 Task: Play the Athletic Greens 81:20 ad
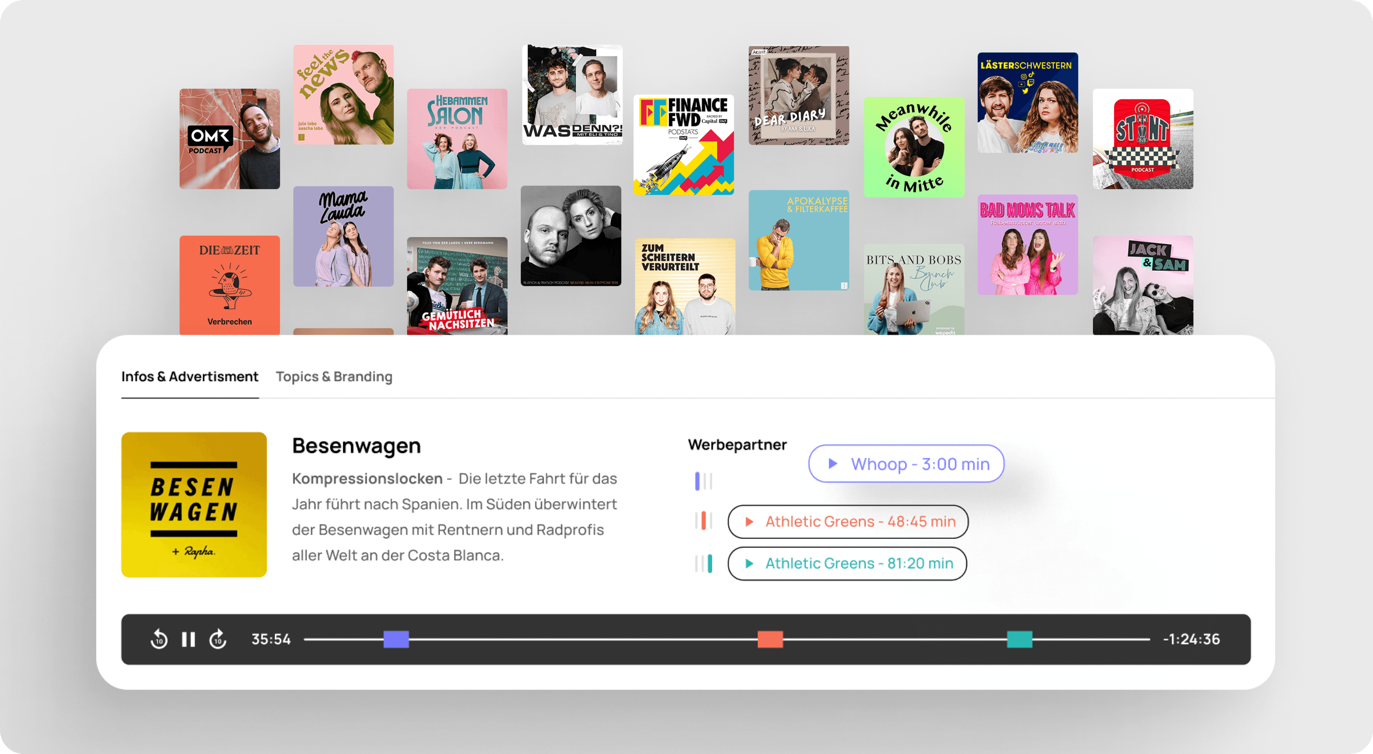click(749, 563)
